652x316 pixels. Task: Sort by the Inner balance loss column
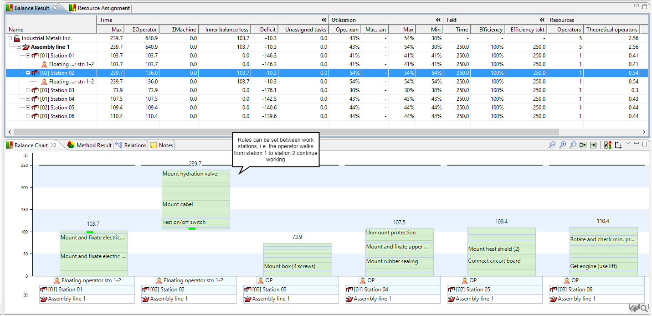(x=226, y=30)
